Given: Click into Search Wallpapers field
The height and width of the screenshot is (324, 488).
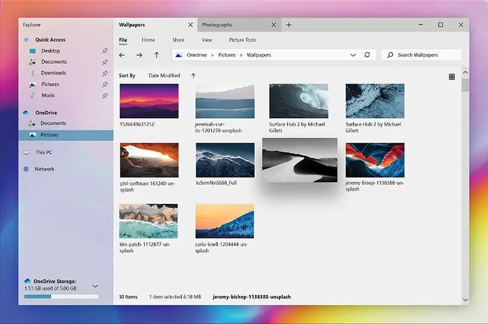Looking at the screenshot, I should (422, 55).
